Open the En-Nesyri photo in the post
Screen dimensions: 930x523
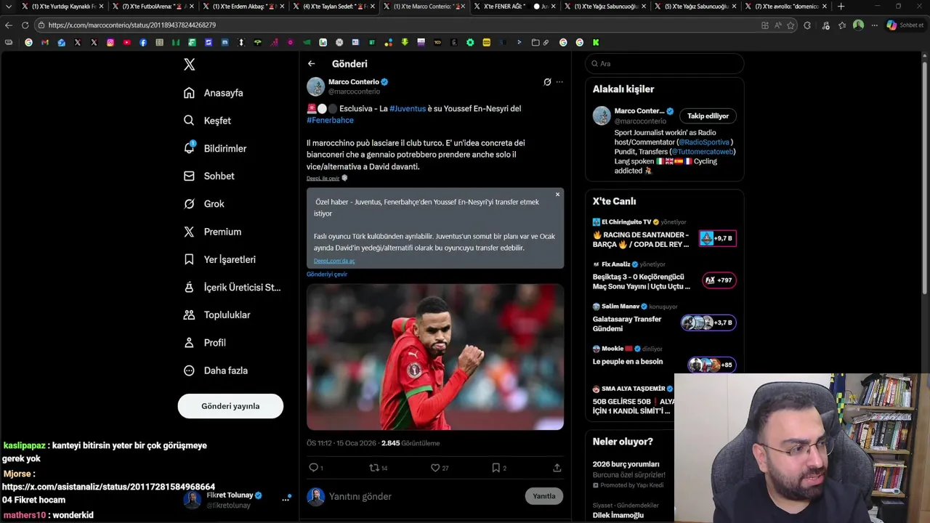click(435, 357)
